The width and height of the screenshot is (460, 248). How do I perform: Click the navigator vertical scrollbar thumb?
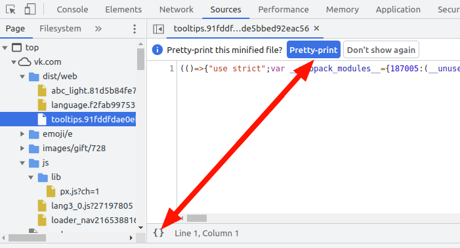click(141, 59)
